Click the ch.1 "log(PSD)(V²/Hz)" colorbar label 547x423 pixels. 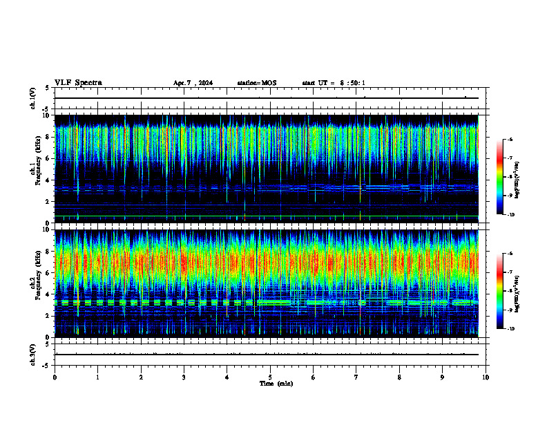517,180
